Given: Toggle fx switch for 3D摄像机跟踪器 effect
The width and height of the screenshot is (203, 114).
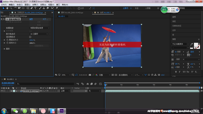Looking at the screenshot, I should (4, 19).
